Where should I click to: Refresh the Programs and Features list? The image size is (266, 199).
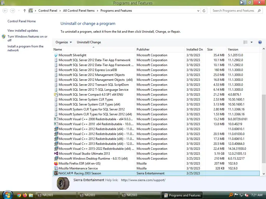[204, 11]
